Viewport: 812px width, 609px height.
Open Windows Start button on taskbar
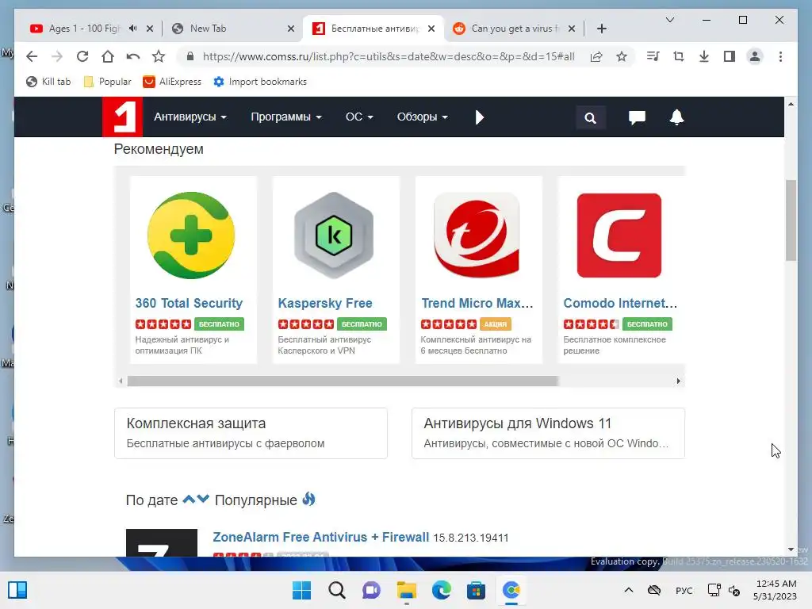301,590
